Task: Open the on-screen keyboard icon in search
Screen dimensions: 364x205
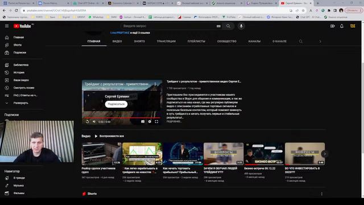Action: click(x=218, y=26)
